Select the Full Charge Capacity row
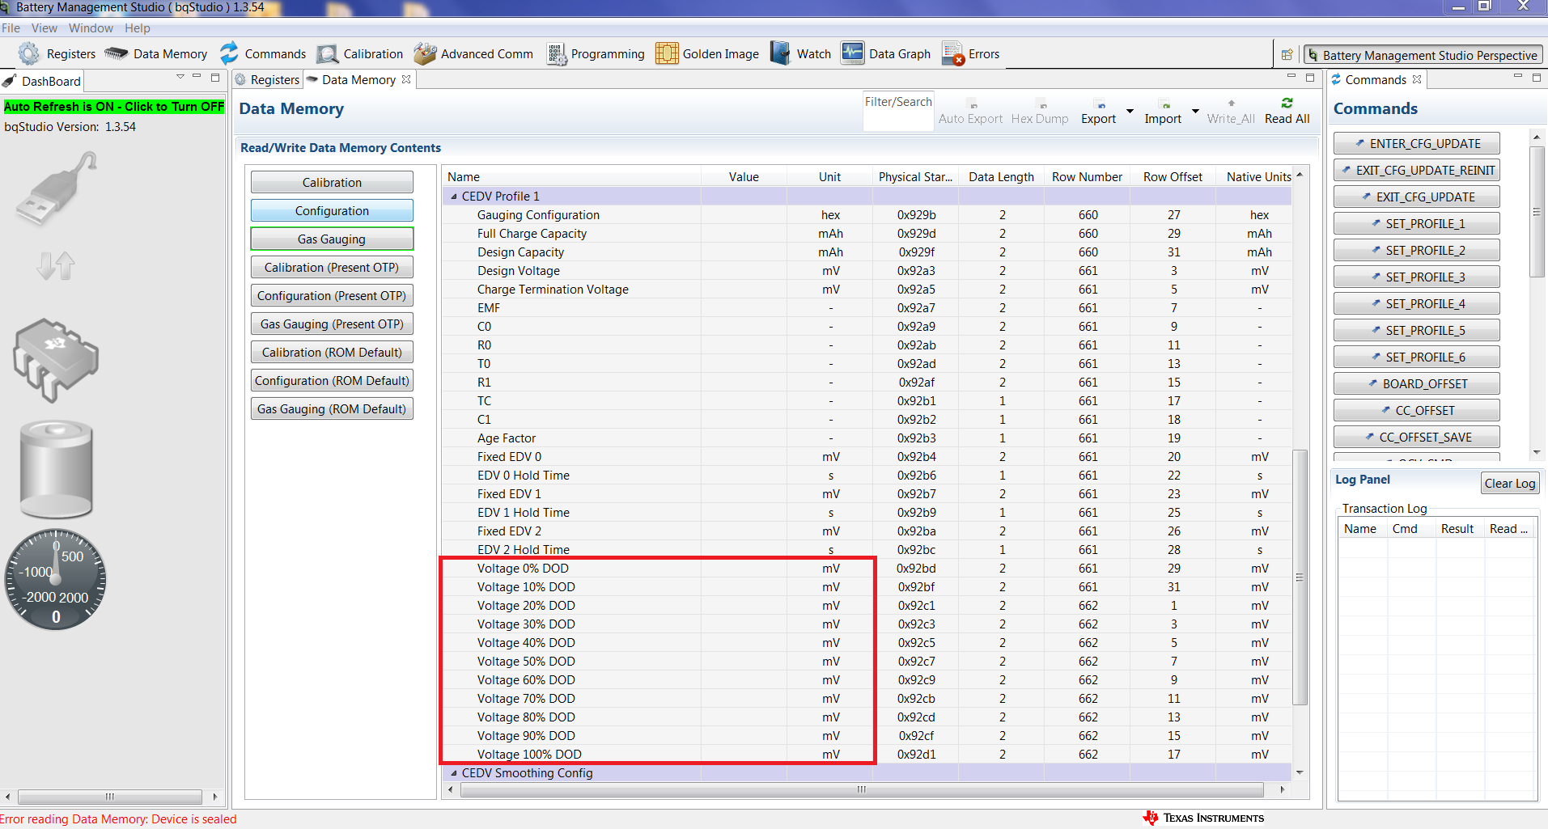1548x829 pixels. (867, 234)
